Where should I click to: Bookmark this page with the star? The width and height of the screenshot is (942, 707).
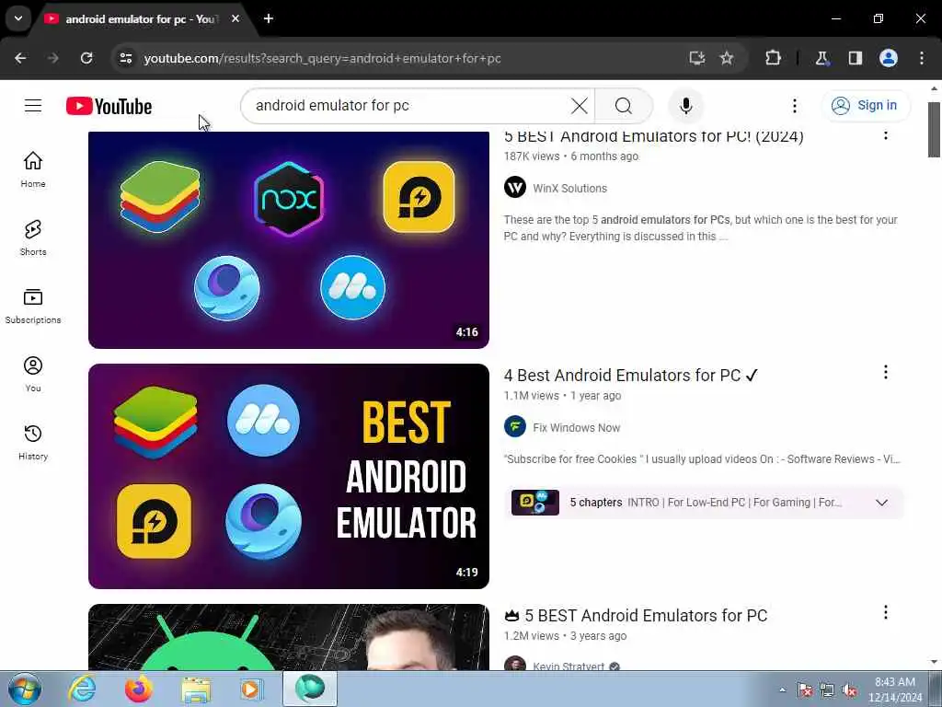727,58
